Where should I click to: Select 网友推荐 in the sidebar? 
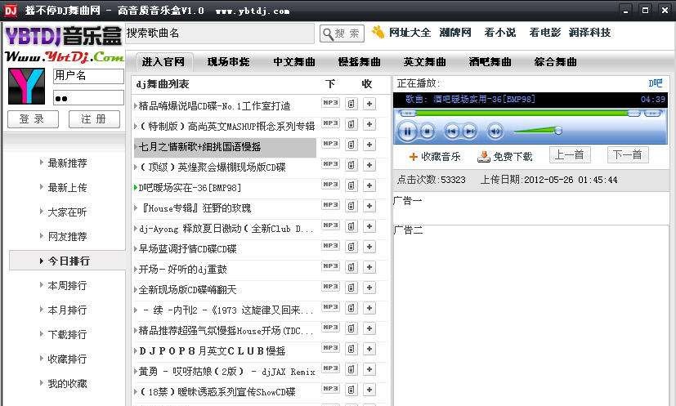pyautogui.click(x=67, y=237)
